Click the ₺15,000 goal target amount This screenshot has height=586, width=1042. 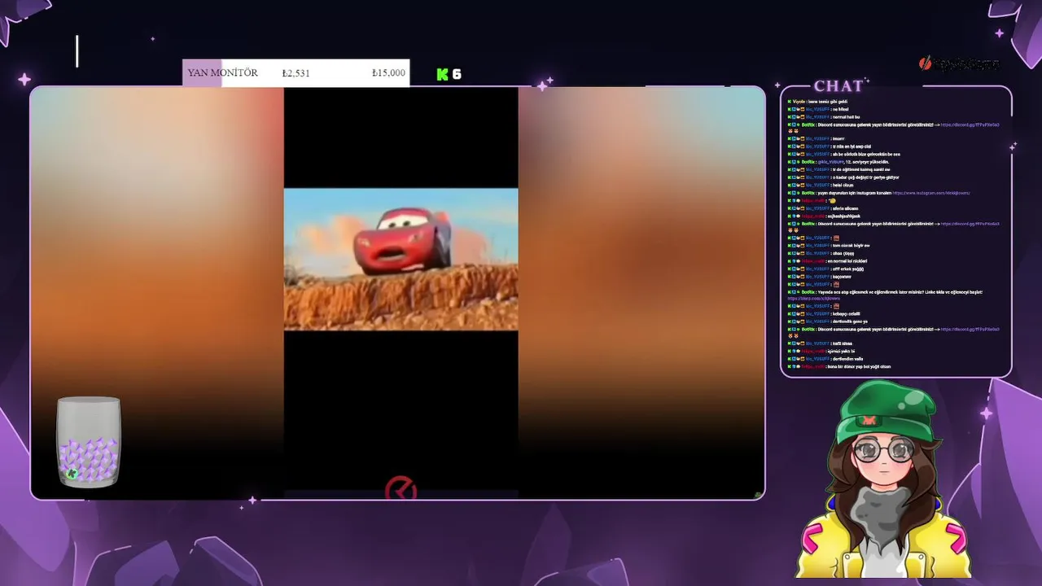coord(388,73)
